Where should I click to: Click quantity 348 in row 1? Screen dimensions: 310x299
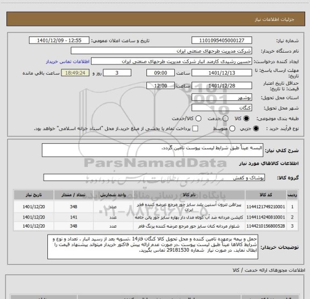pyautogui.click(x=74, y=207)
